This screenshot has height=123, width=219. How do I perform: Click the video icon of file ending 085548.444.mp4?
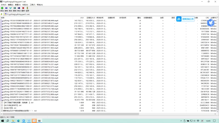2,20
